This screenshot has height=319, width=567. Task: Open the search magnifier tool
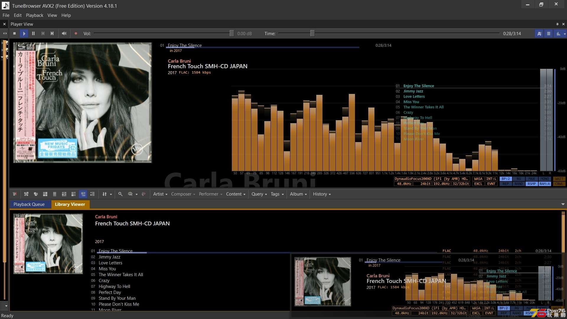pos(120,194)
